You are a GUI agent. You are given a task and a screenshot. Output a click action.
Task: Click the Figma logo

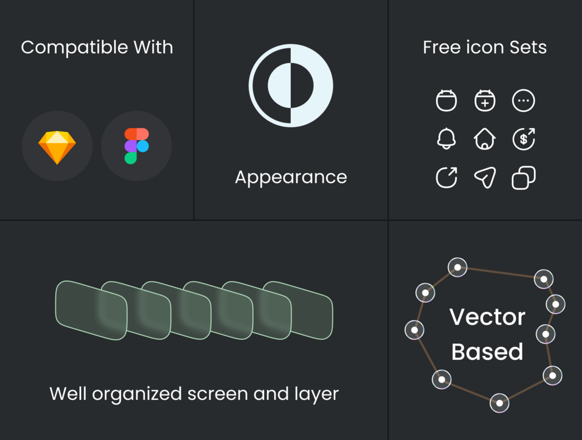(137, 146)
